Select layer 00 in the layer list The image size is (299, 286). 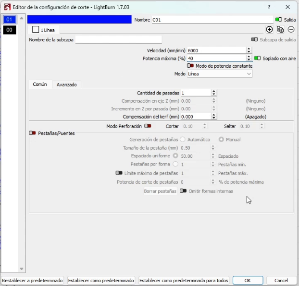click(9, 30)
